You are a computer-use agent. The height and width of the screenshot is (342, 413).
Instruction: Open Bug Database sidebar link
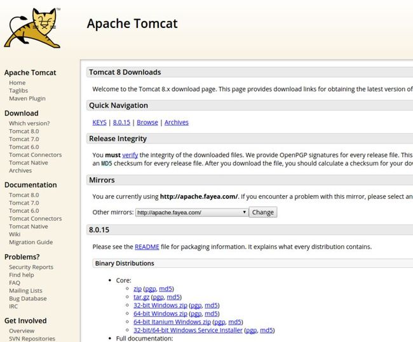pos(28,299)
